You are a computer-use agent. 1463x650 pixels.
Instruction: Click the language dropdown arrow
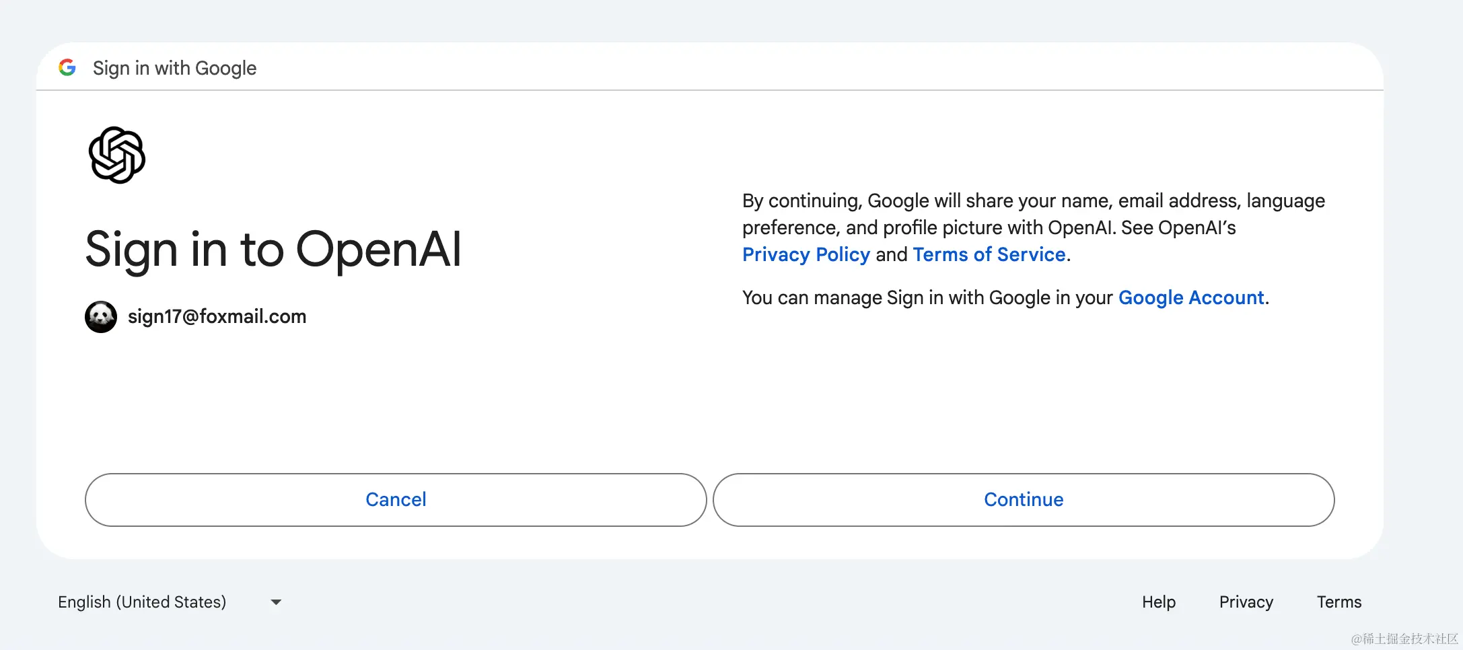(276, 602)
